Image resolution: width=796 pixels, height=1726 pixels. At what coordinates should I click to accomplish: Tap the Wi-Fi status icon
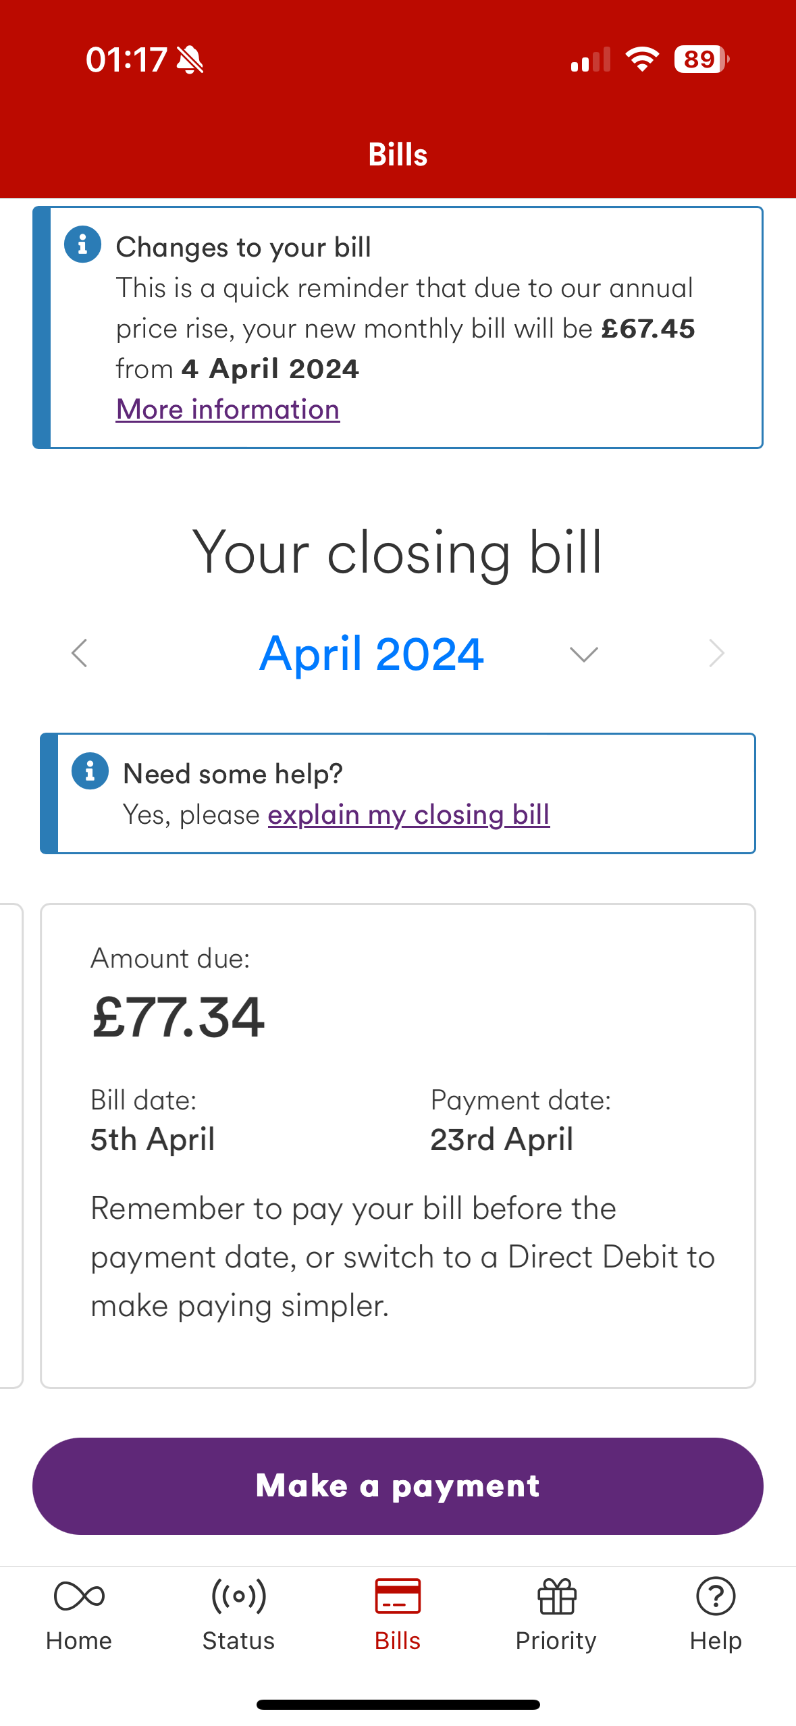coord(642,59)
